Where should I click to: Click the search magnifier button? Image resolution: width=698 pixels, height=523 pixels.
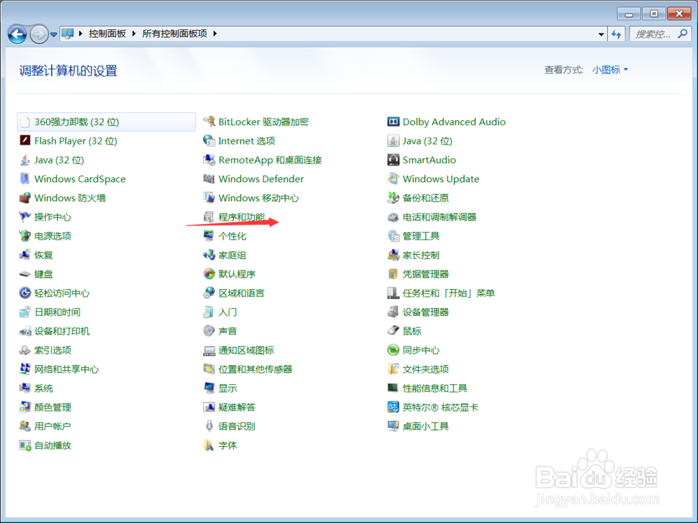(683, 34)
